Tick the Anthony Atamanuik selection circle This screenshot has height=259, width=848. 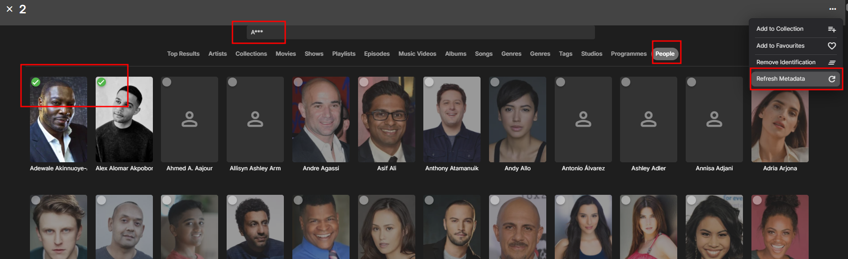tap(429, 82)
